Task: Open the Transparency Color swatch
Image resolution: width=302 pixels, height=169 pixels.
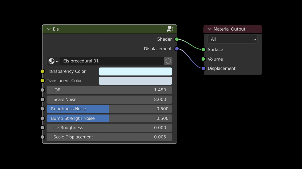Action: tap(135, 71)
